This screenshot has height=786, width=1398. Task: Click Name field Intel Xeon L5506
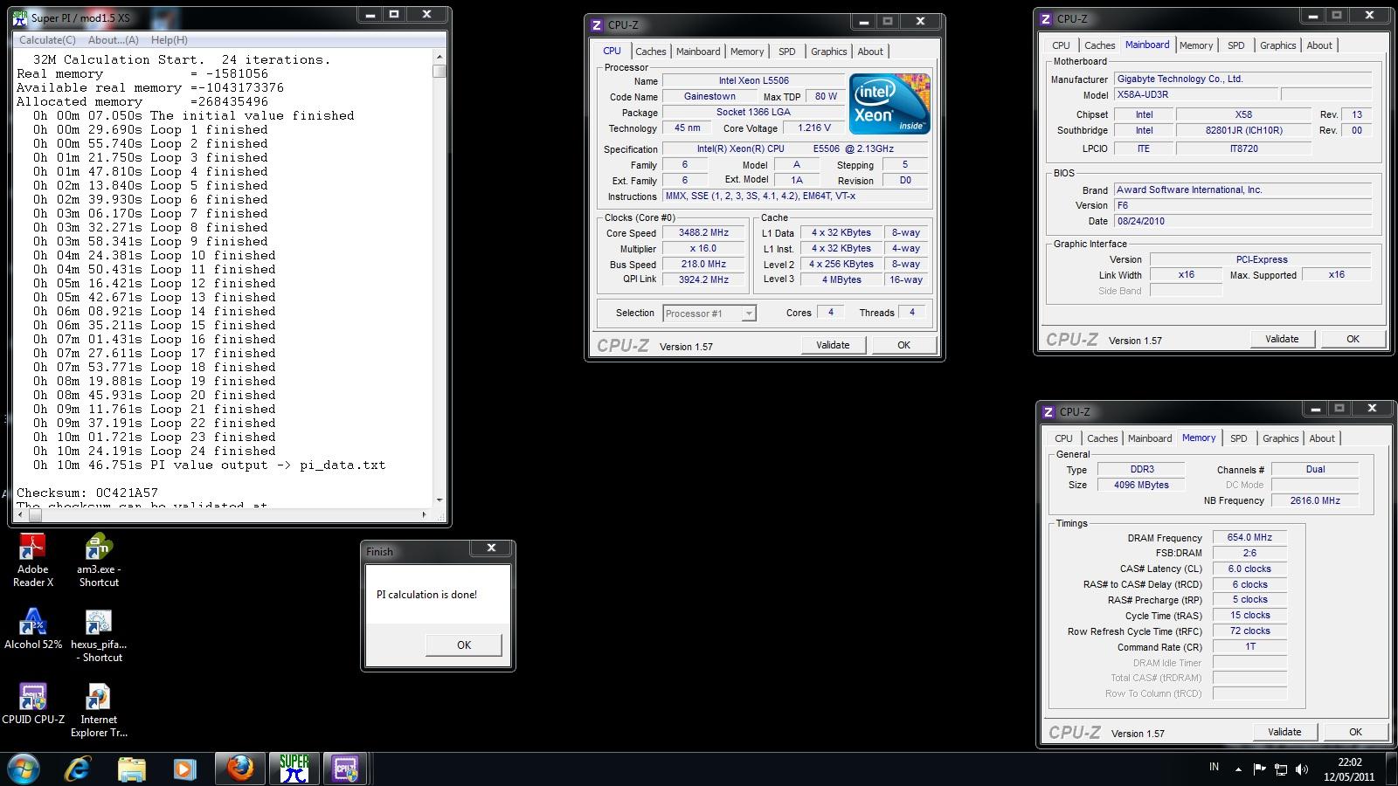click(x=753, y=81)
